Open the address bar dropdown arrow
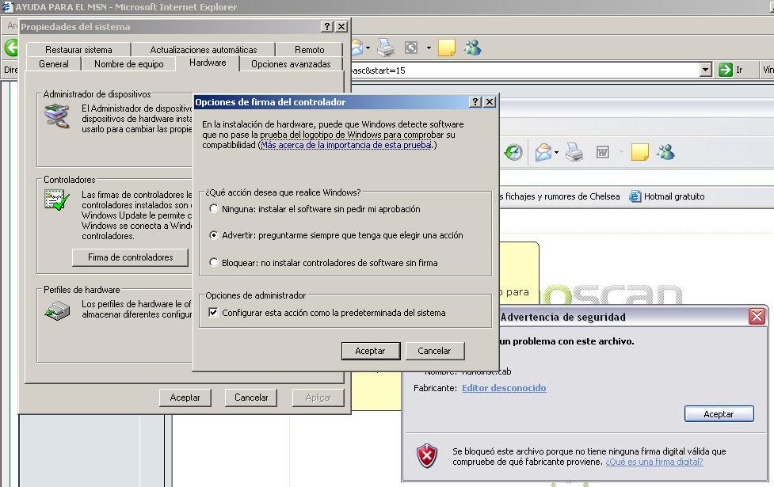 click(x=706, y=70)
